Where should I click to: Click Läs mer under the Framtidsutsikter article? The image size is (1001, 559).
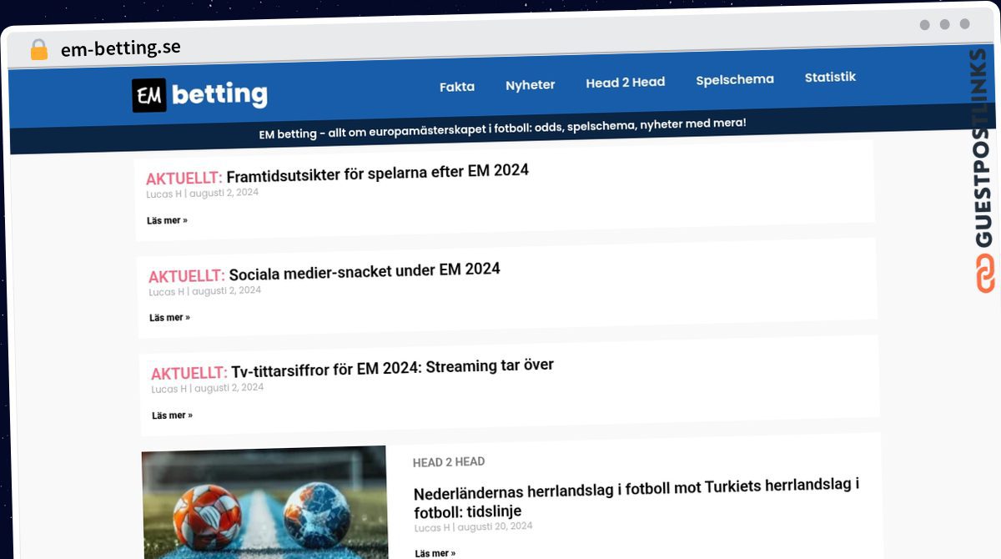[x=167, y=219]
